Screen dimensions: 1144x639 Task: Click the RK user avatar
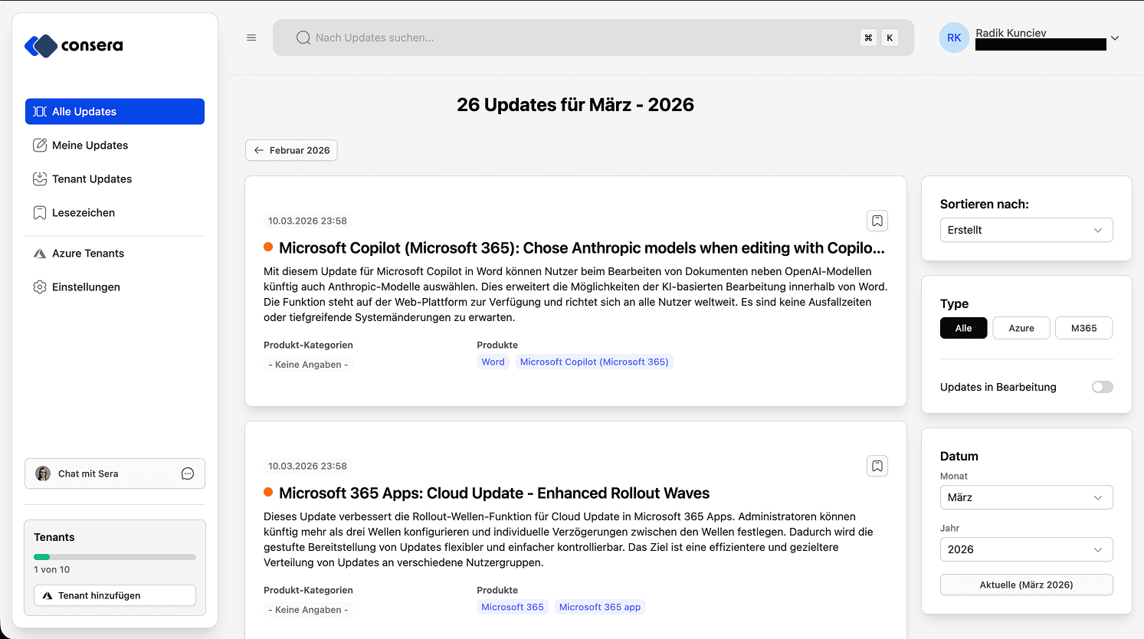[954, 38]
